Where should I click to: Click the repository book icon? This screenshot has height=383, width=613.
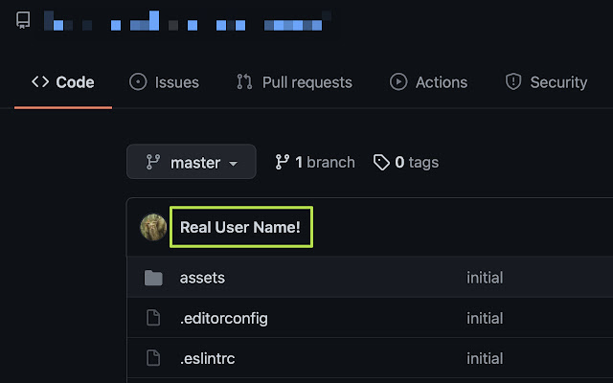tap(23, 19)
